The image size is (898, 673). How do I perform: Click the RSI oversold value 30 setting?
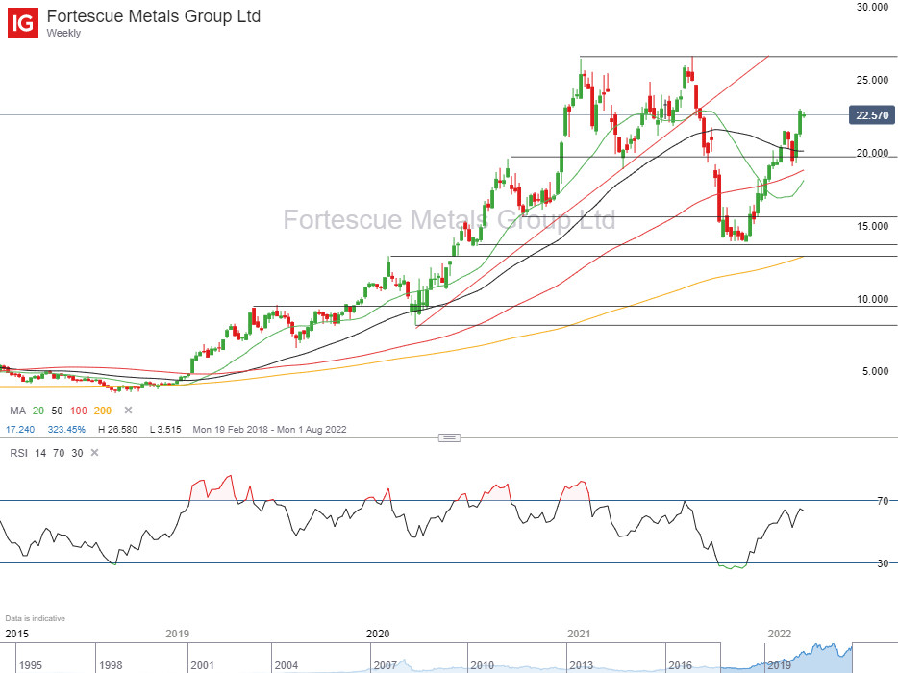pos(77,453)
